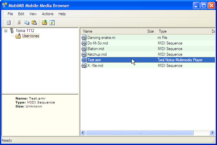
Task: Click the 'Size: Unknown' detail line
Action: (29, 106)
